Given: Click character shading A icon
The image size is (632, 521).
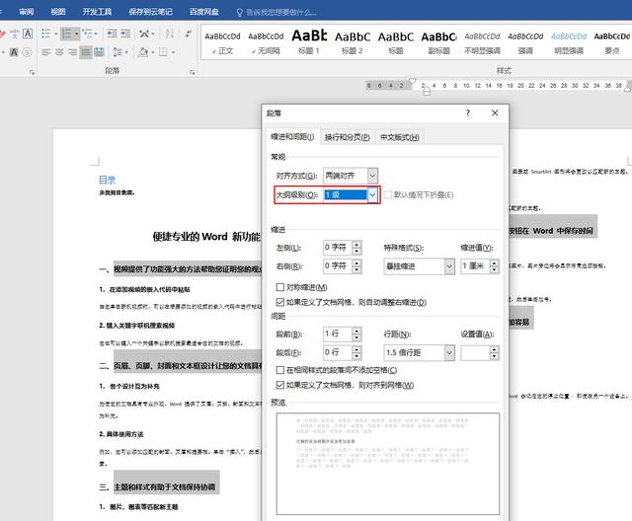Looking at the screenshot, I should (14, 52).
